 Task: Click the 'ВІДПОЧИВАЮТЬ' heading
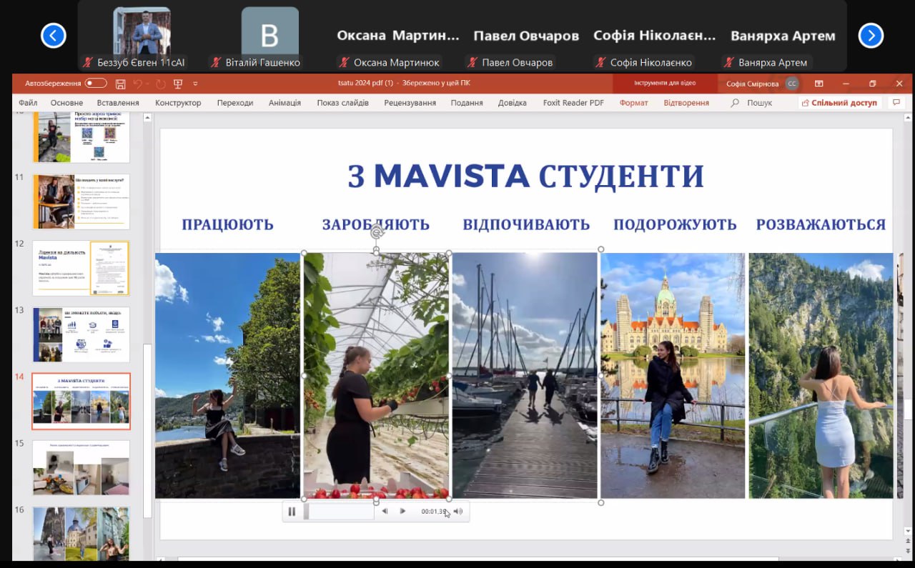tap(526, 224)
